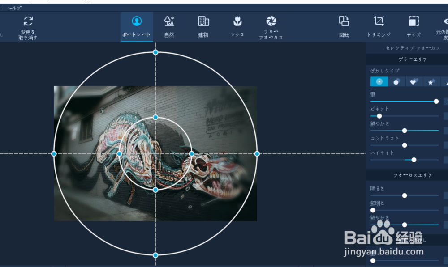Click the left handle of inner circle
This screenshot has width=448, height=267.
point(119,154)
